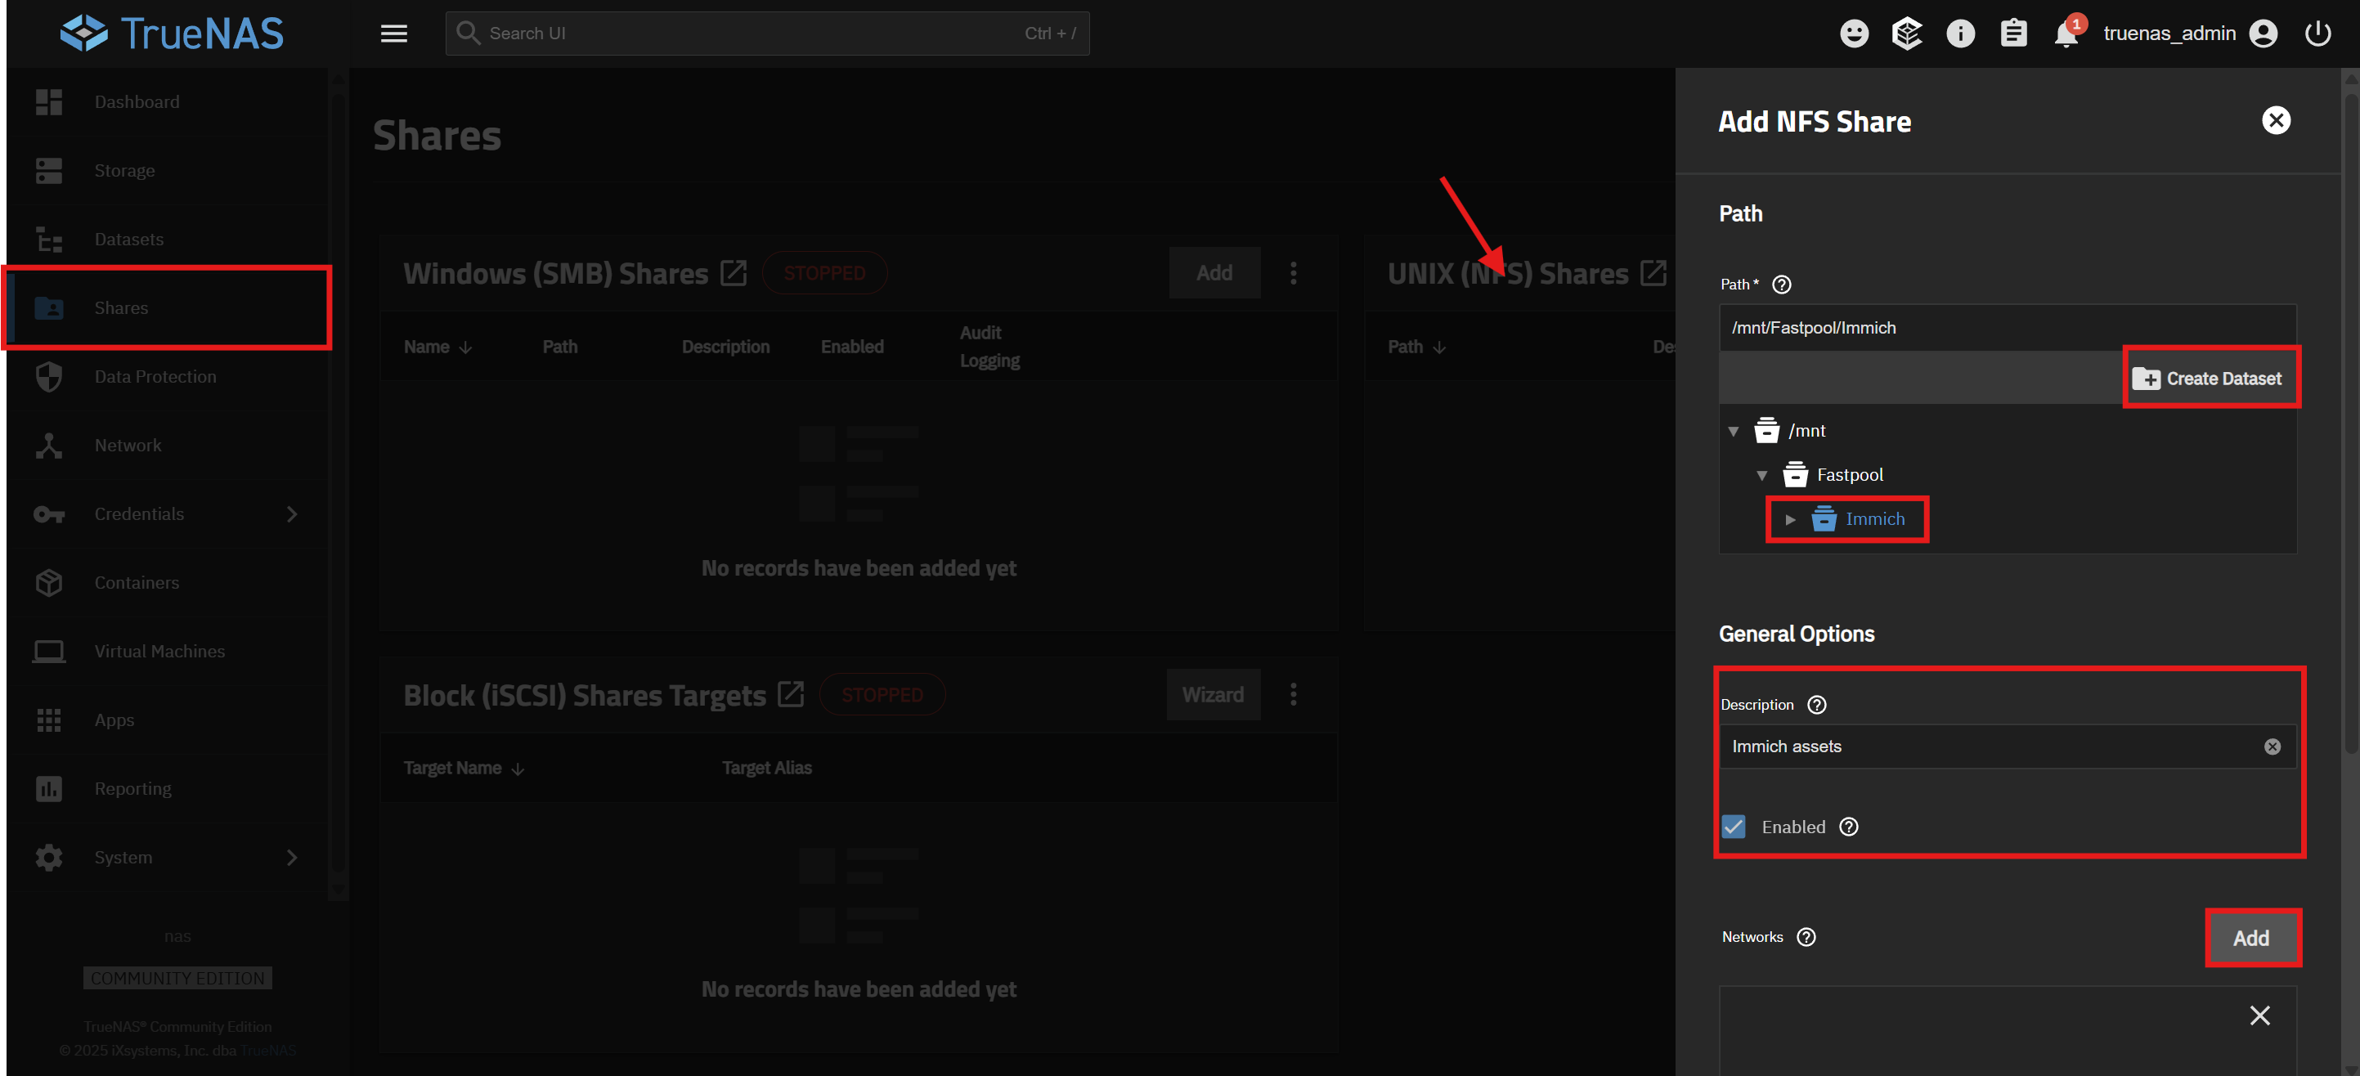Collapse the Fastpool tree node
This screenshot has height=1076, width=2360.
pos(1761,475)
